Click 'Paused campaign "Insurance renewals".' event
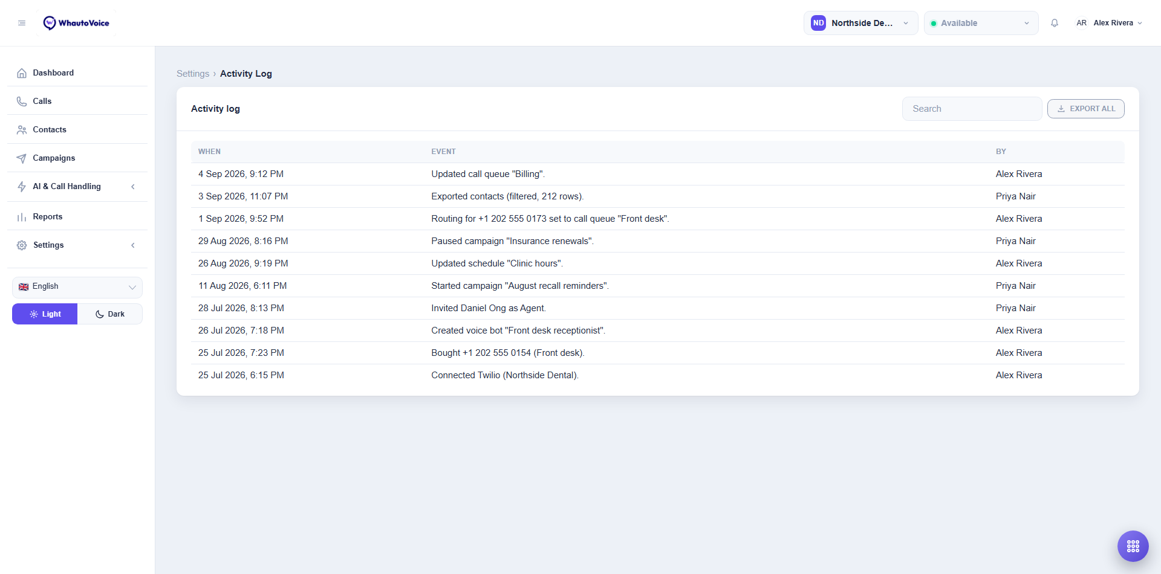Image resolution: width=1161 pixels, height=574 pixels. [512, 241]
